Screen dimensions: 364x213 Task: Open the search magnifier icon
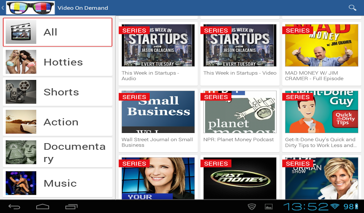[x=352, y=8]
